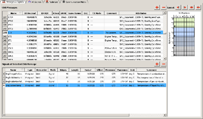Select the EngChargeAirCoo... signal row
The width and height of the screenshot is (203, 119).
coord(86,74)
